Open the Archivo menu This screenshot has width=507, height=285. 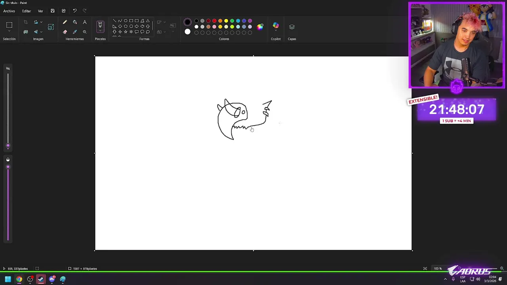point(9,11)
